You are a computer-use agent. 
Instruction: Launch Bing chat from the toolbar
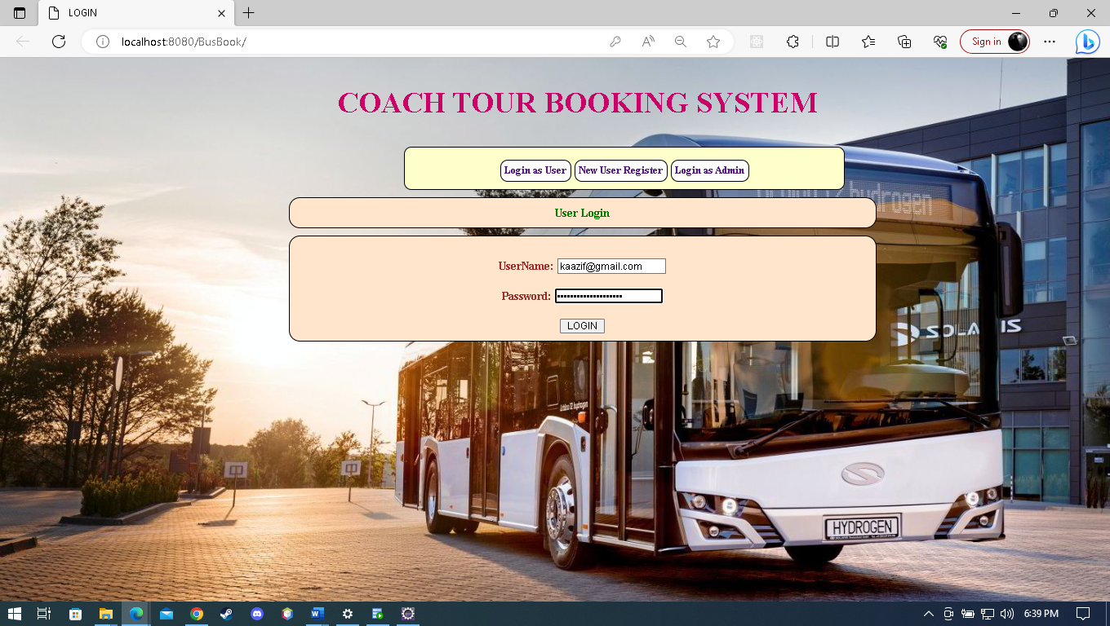1088,42
